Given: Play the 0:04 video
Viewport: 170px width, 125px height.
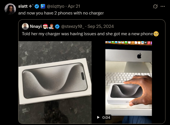Looking at the screenshot, I should (x=98, y=117).
